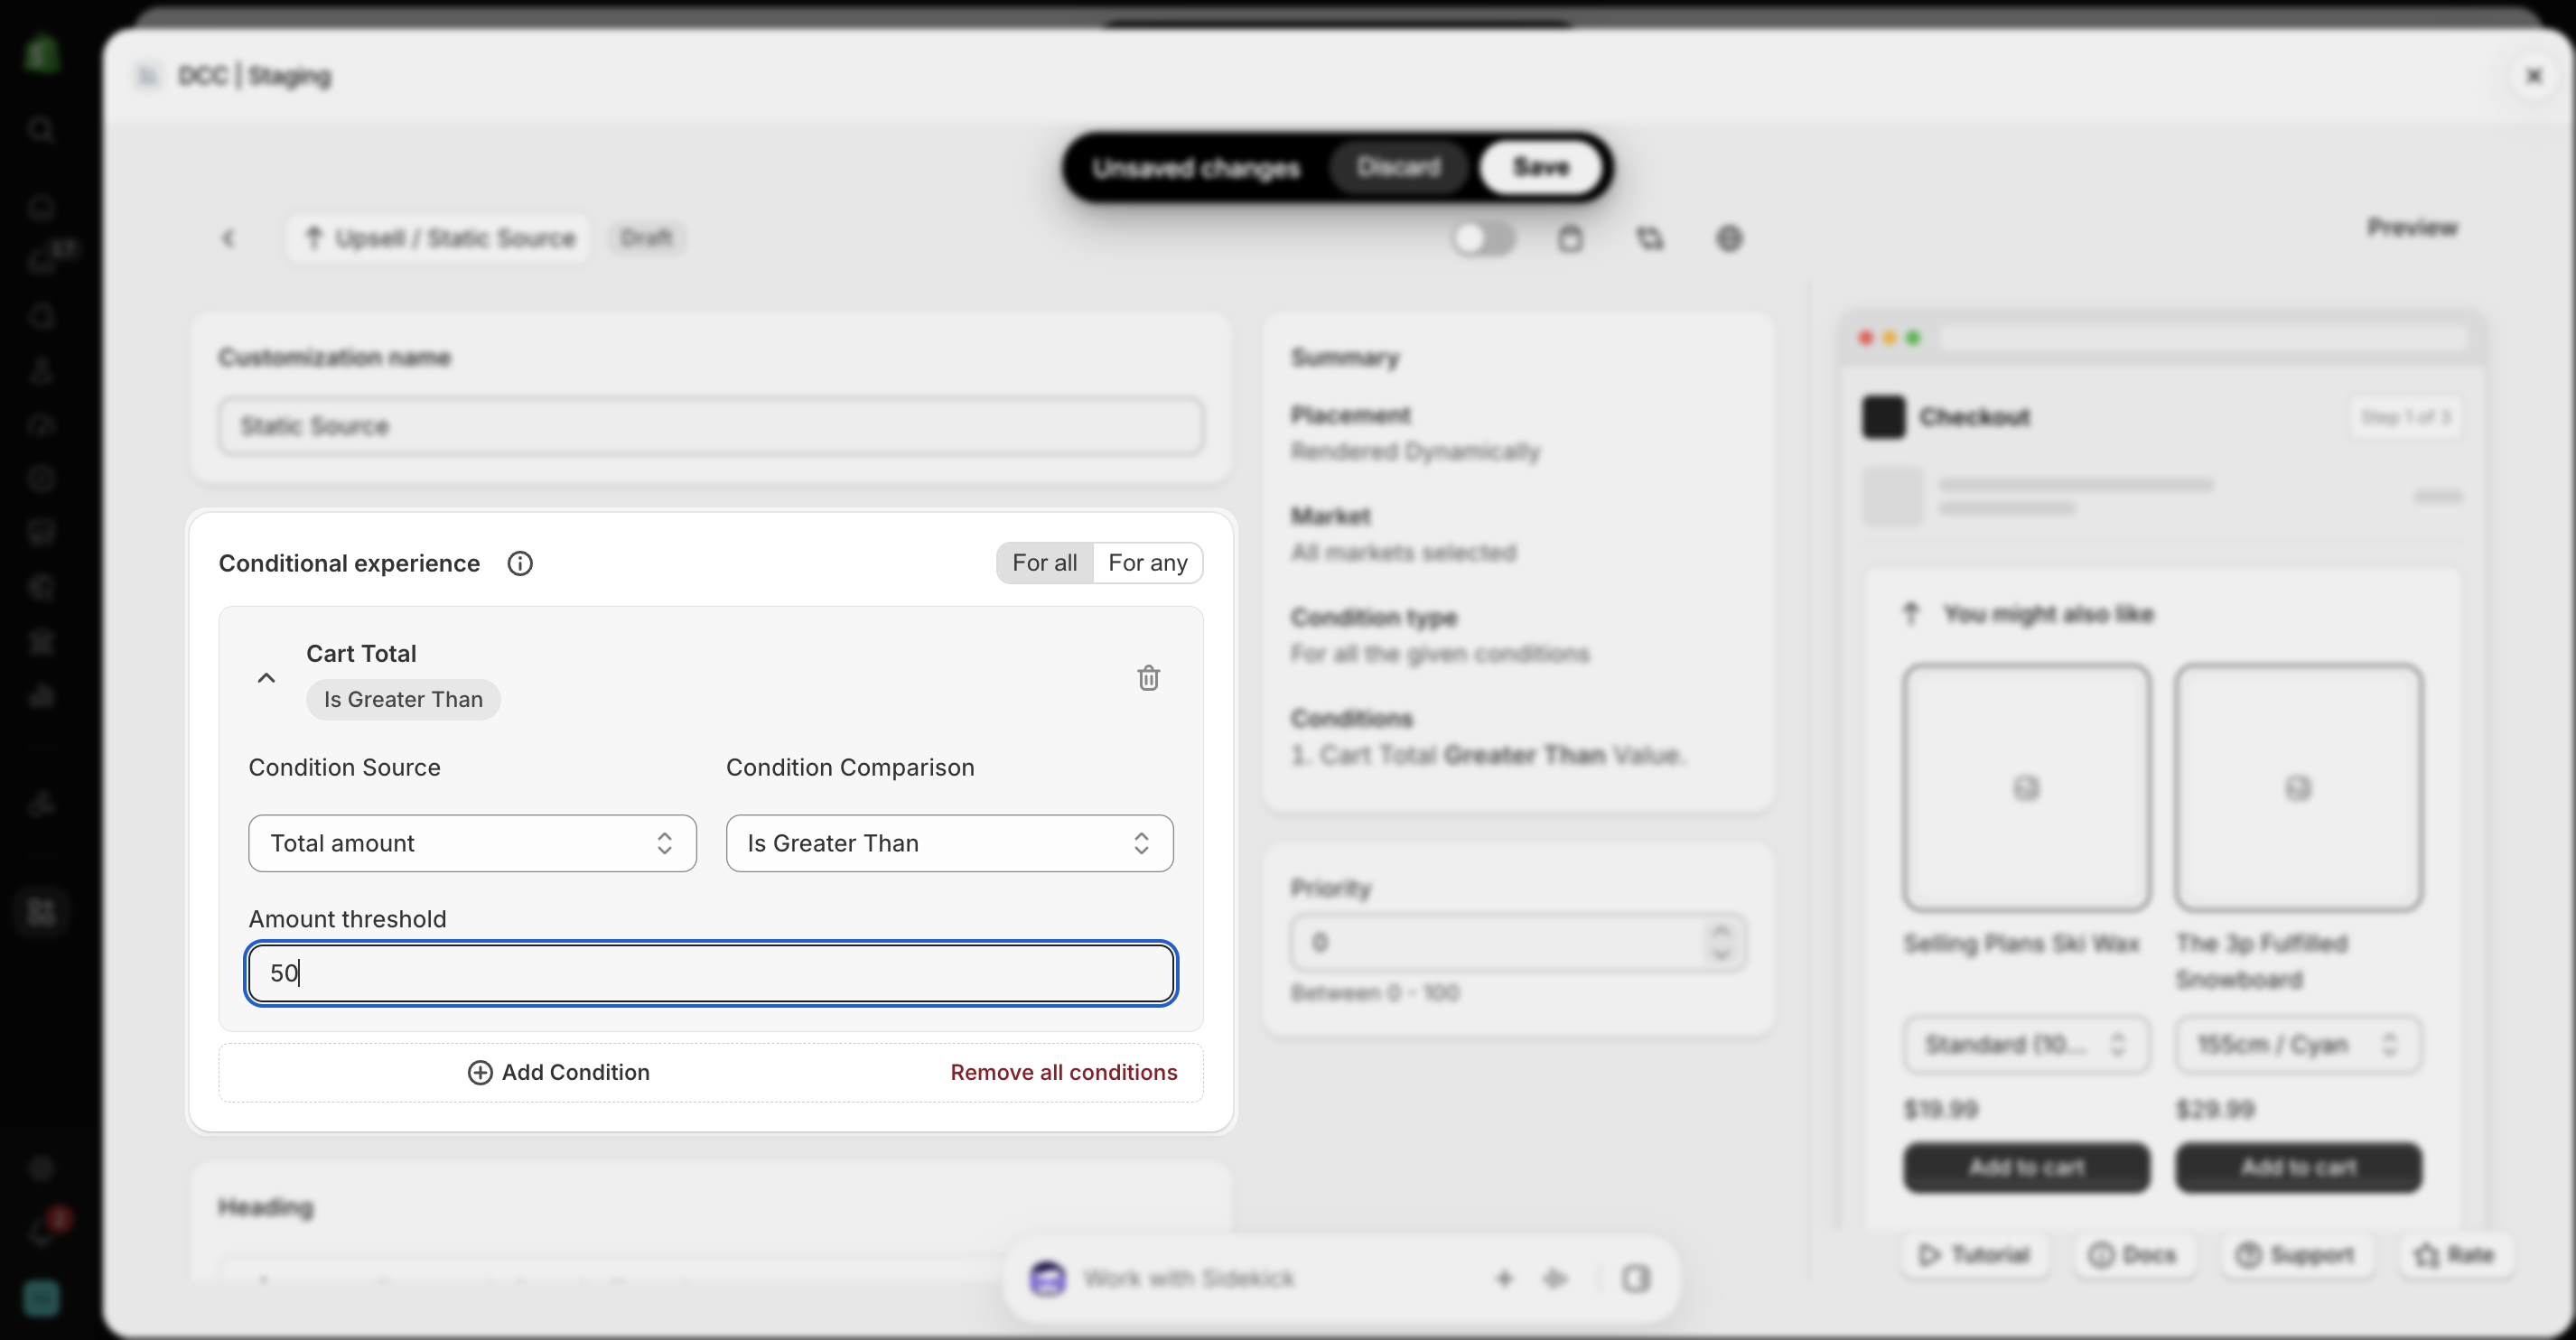The height and width of the screenshot is (1340, 2576).
Task: Focus the Amount threshold input field
Action: (711, 973)
